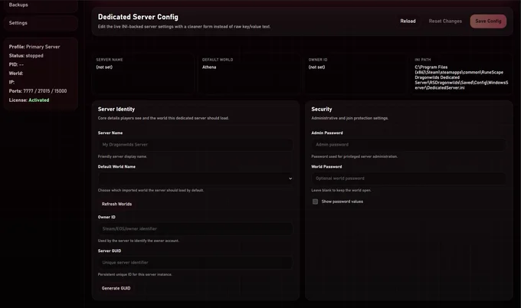The image size is (521, 308).
Task: Open the Default World Name dropdown
Action: (x=195, y=179)
